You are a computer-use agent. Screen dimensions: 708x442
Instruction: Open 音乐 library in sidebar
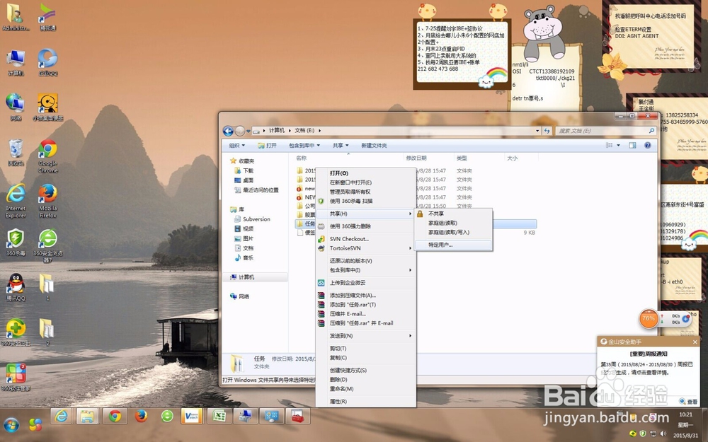click(248, 258)
